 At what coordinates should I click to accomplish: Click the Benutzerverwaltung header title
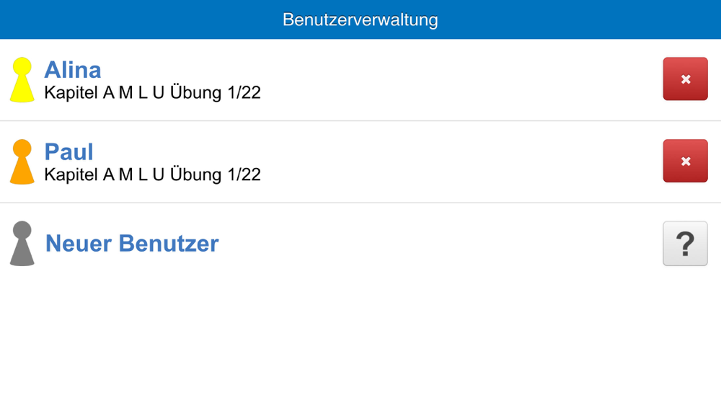tap(360, 19)
